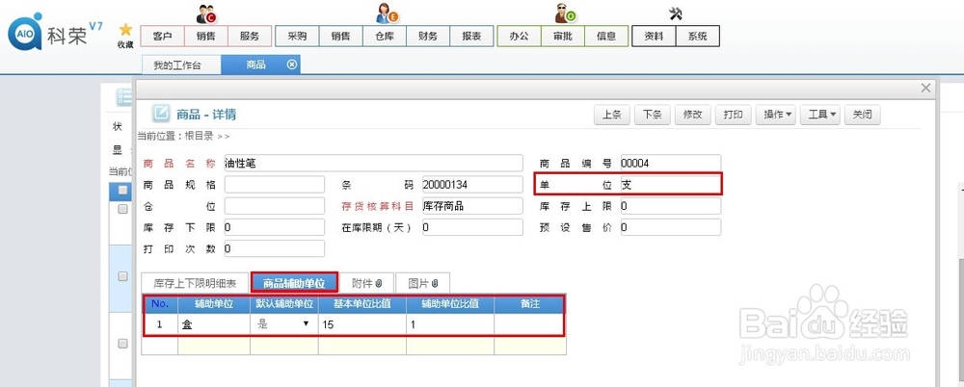This screenshot has height=387, width=964.
Task: Click the 预设售价 field
Action: pos(671,227)
